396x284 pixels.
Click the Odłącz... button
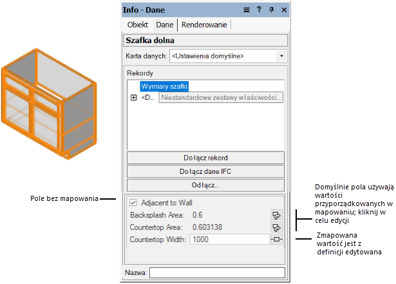(x=205, y=185)
